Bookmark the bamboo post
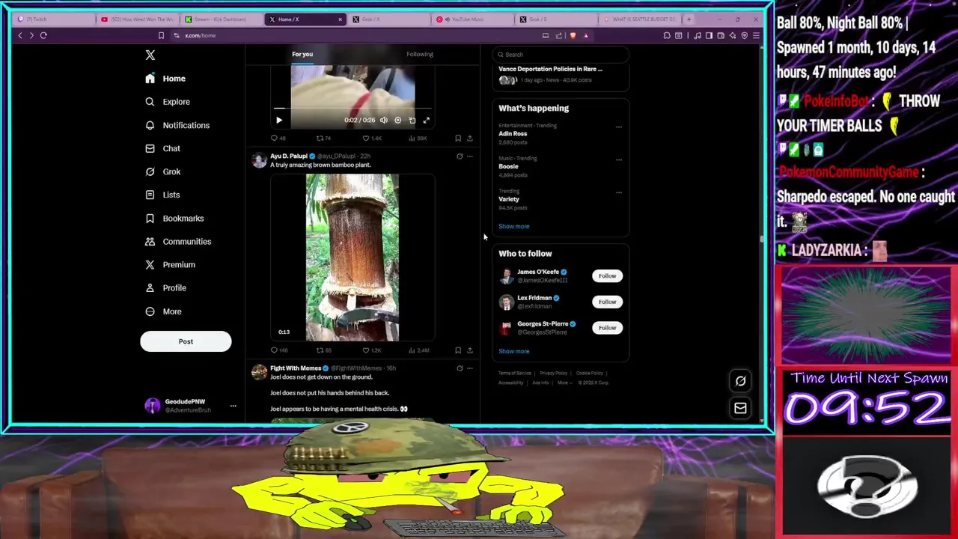This screenshot has width=958, height=539. (458, 350)
